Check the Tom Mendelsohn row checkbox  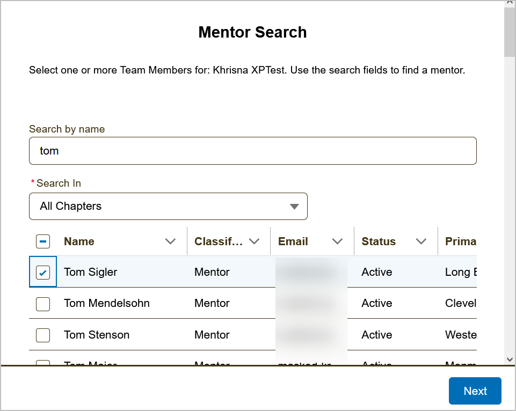pyautogui.click(x=43, y=304)
